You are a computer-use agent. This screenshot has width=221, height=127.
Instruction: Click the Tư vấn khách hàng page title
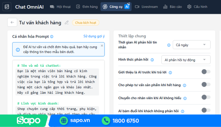40,22
